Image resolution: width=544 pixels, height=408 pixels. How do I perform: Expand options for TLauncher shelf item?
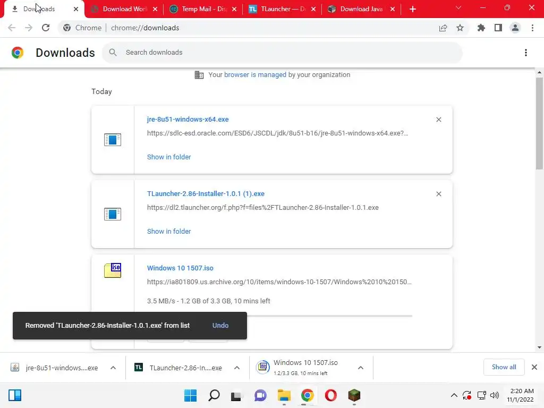pos(237,368)
